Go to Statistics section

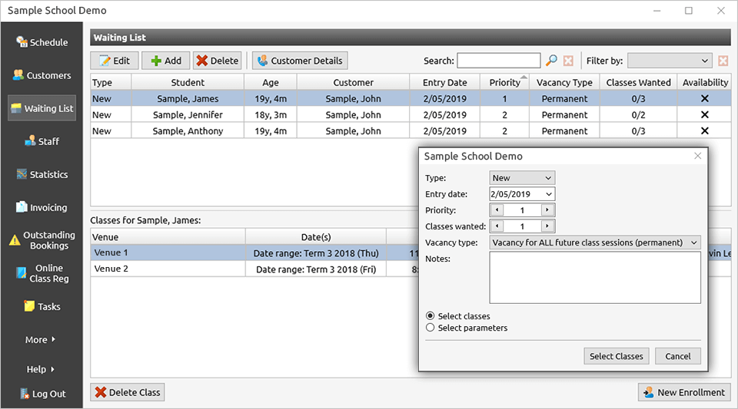click(x=42, y=174)
